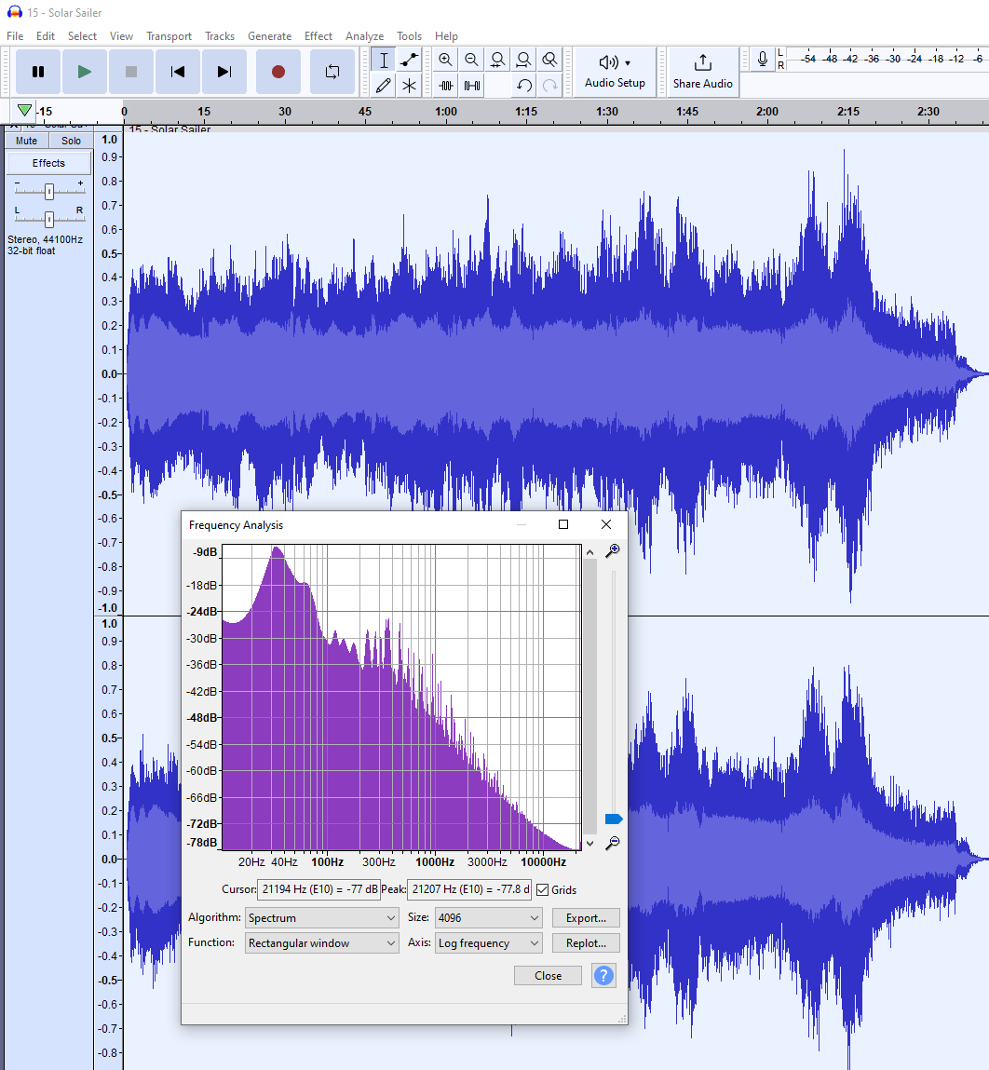Open the Tools menu

click(409, 36)
